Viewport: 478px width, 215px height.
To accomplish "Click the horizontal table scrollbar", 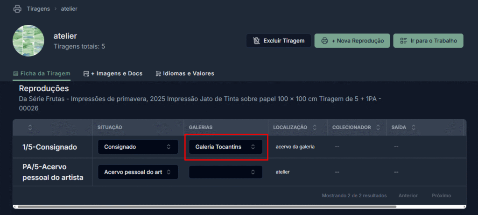I will (207, 207).
